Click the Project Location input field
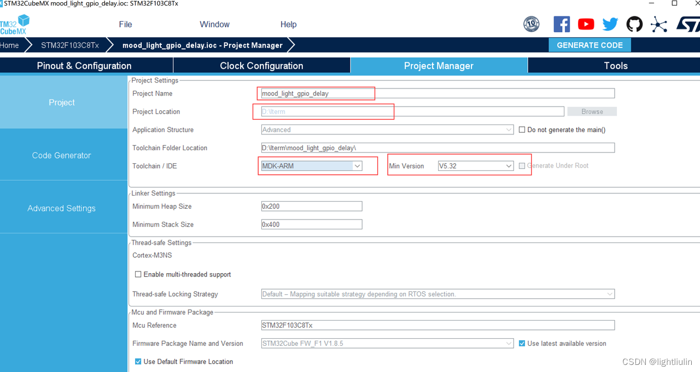 pyautogui.click(x=412, y=111)
